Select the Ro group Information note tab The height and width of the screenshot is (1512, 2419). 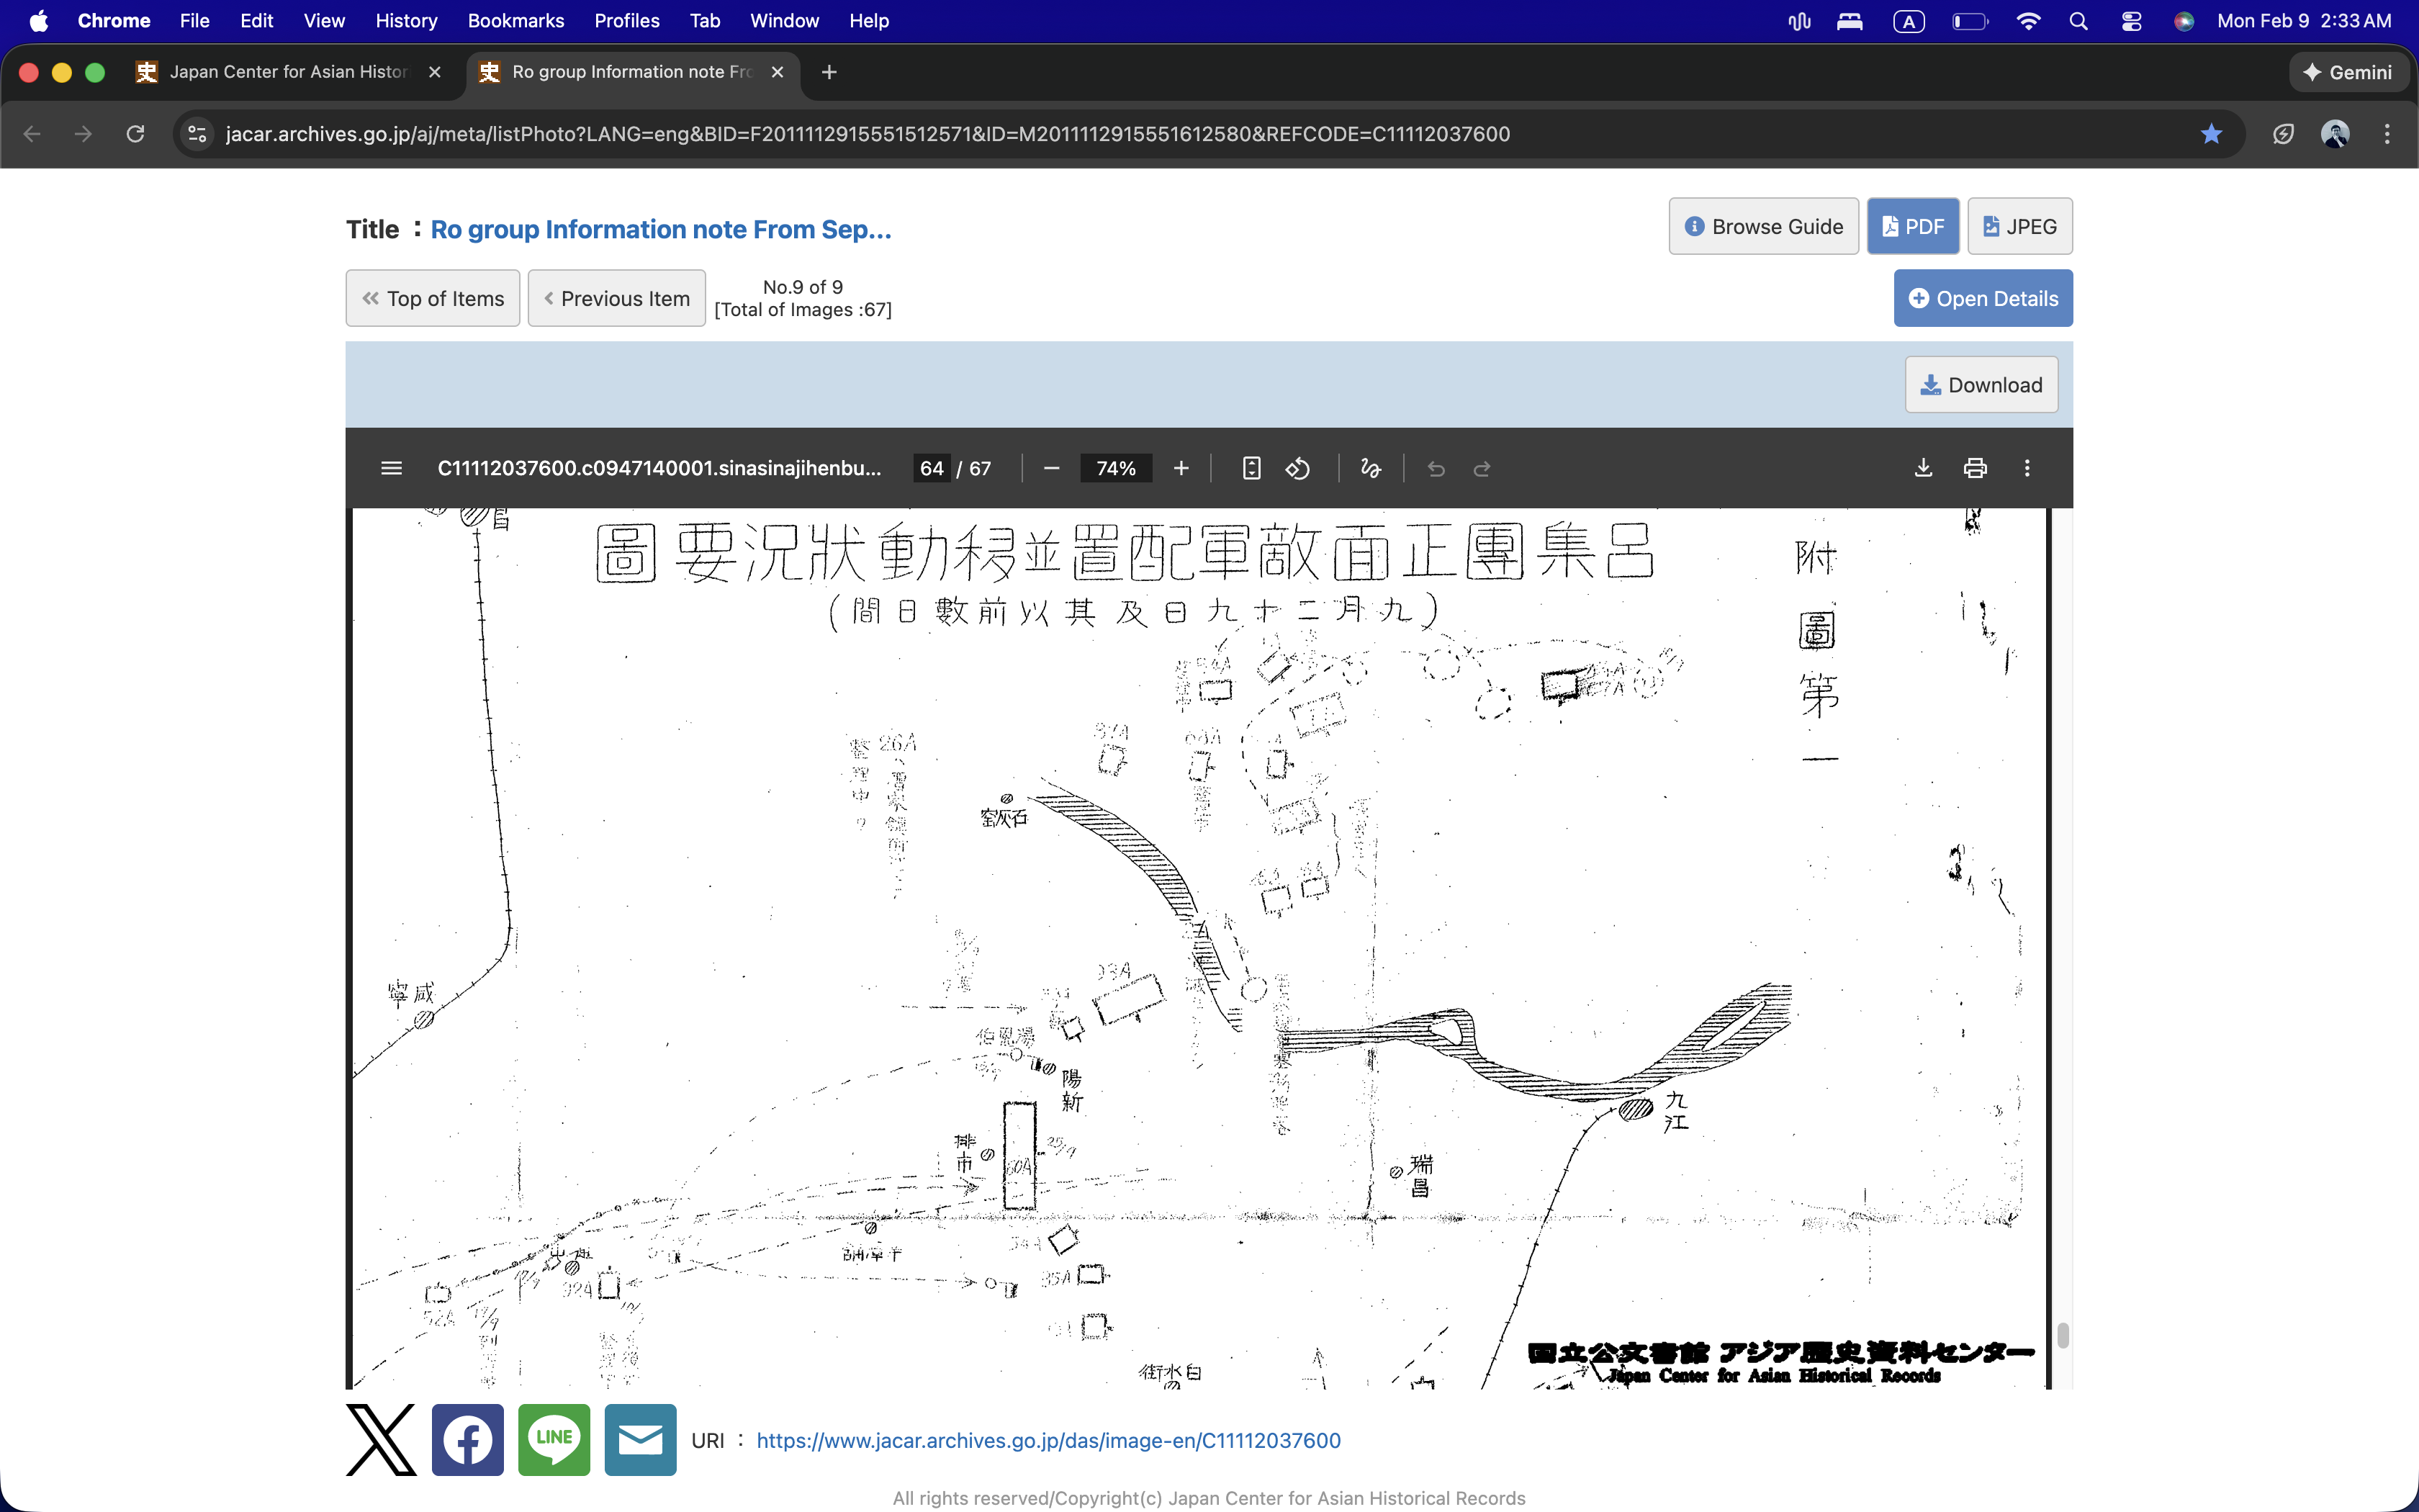coord(631,72)
